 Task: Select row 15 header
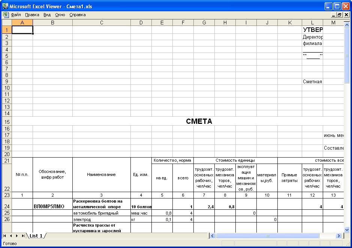tap(7, 122)
